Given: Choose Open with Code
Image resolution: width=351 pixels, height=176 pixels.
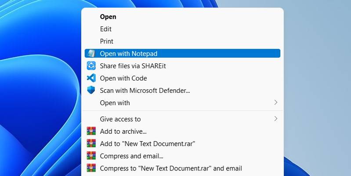Looking at the screenshot, I should click(x=182, y=78).
